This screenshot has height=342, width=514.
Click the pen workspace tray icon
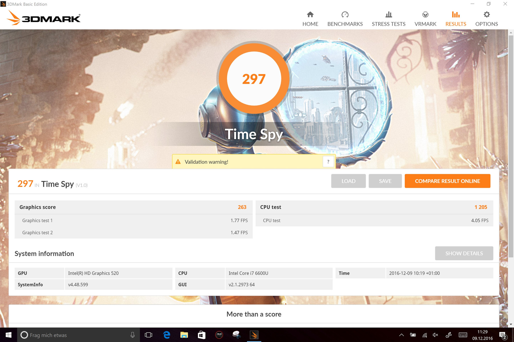tap(449, 335)
